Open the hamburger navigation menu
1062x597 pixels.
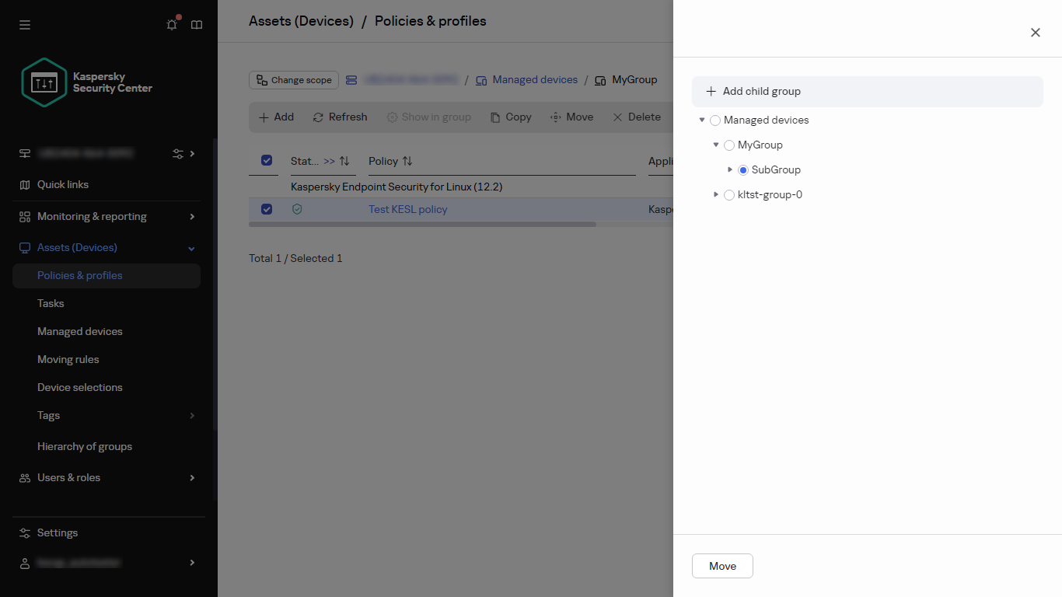coord(24,25)
